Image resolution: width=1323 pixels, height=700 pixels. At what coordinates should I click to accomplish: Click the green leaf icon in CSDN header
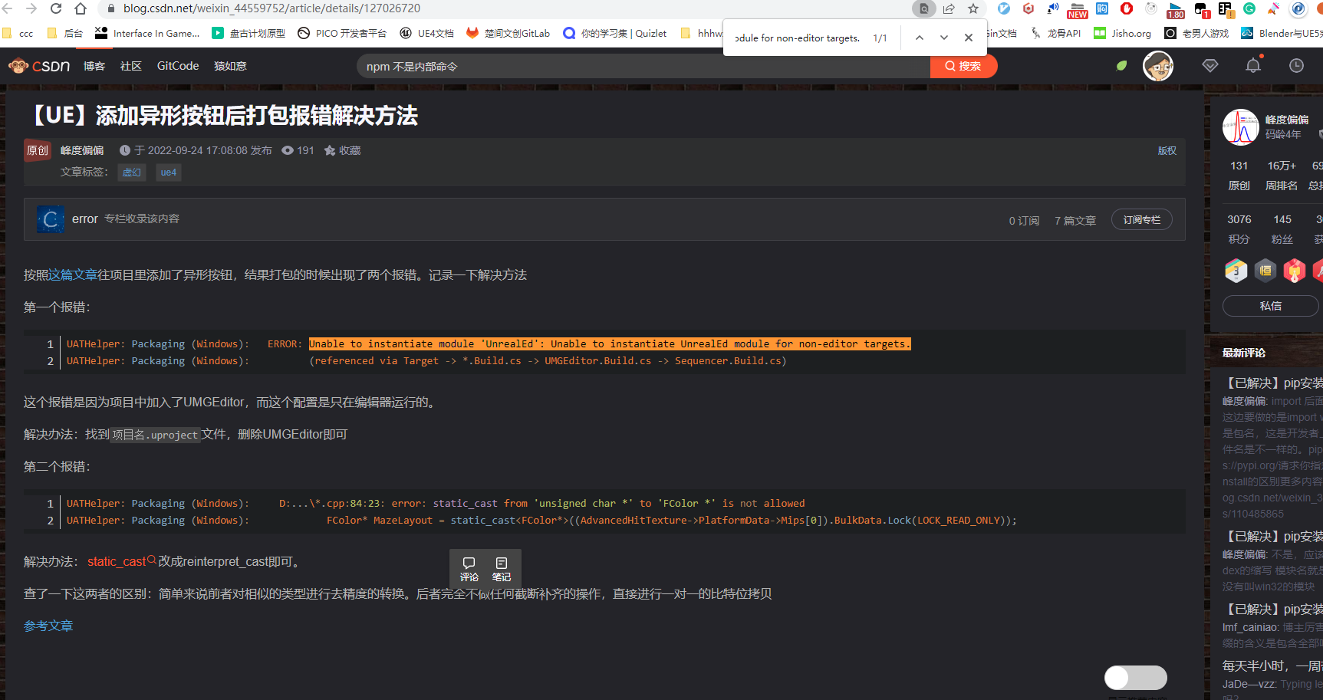click(x=1122, y=66)
